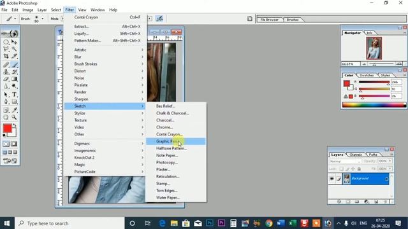Select the Magic Wand tool
This screenshot has height=229, width=408.
14,49
